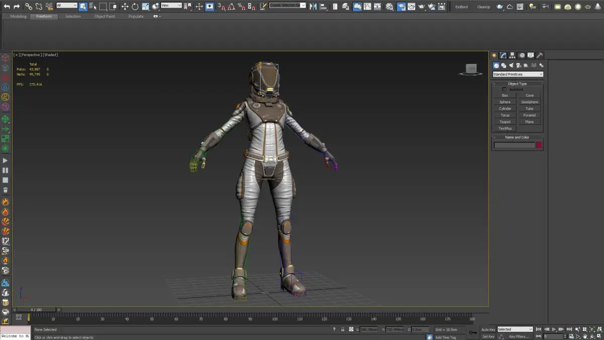The image size is (604, 340).
Task: Open the Modify panel tab icon
Action: [503, 55]
